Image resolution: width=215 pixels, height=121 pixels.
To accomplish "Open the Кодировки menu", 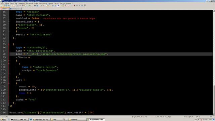I will pyautogui.click(x=21, y=3).
